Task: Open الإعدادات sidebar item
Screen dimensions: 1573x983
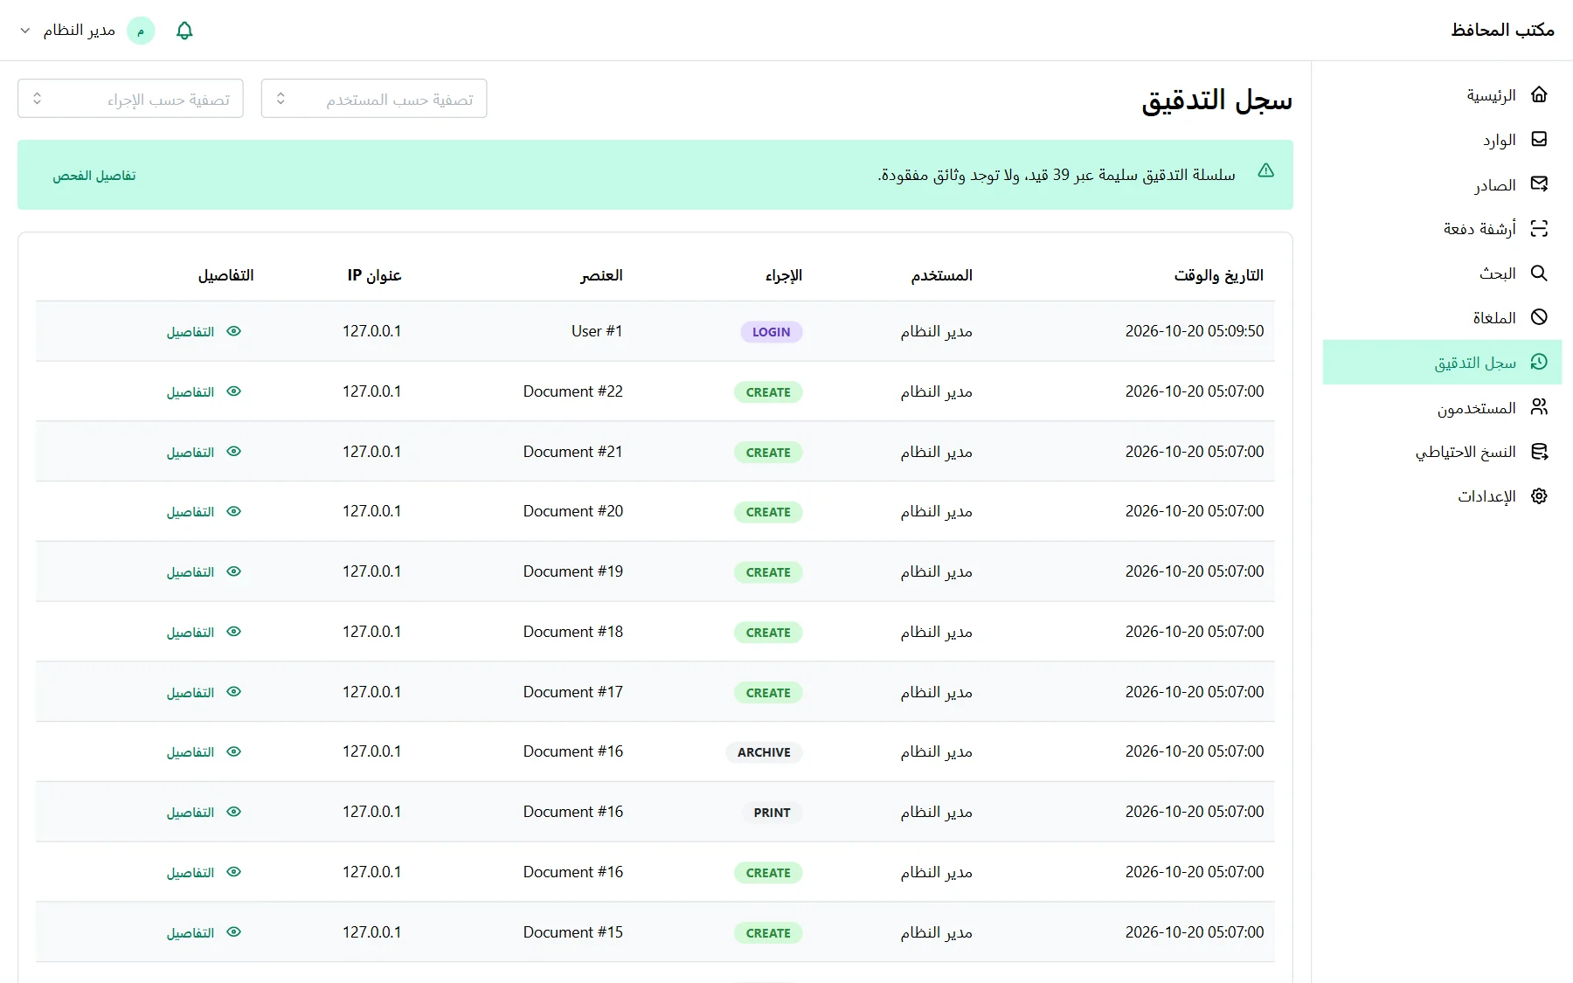Action: pyautogui.click(x=1442, y=496)
